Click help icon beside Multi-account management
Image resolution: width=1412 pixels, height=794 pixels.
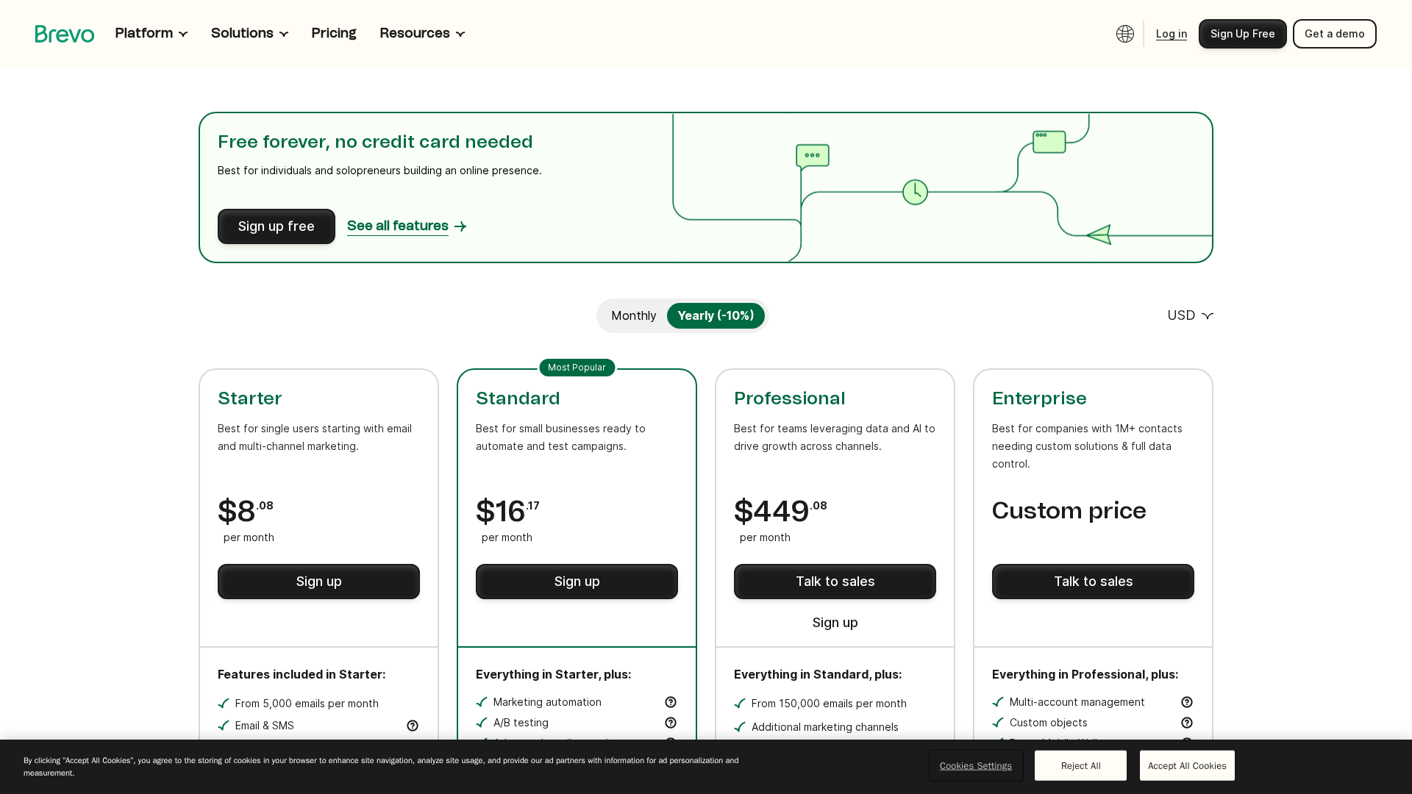tap(1186, 702)
